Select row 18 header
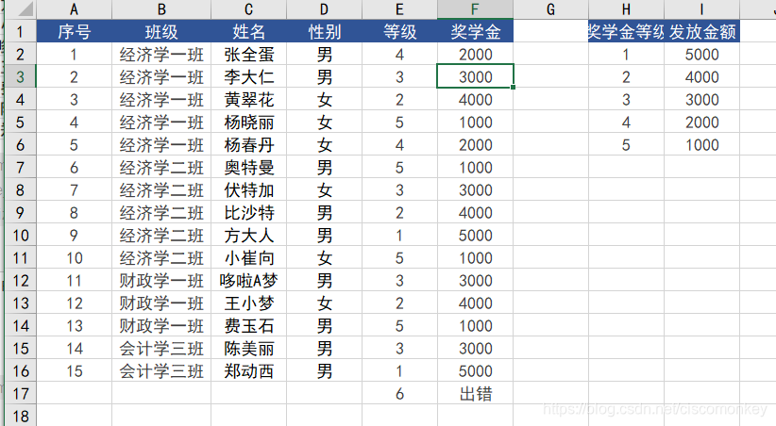This screenshot has width=776, height=426. pyautogui.click(x=20, y=416)
